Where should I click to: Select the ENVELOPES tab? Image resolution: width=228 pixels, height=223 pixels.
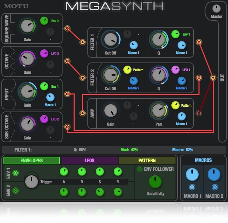coord(31,161)
